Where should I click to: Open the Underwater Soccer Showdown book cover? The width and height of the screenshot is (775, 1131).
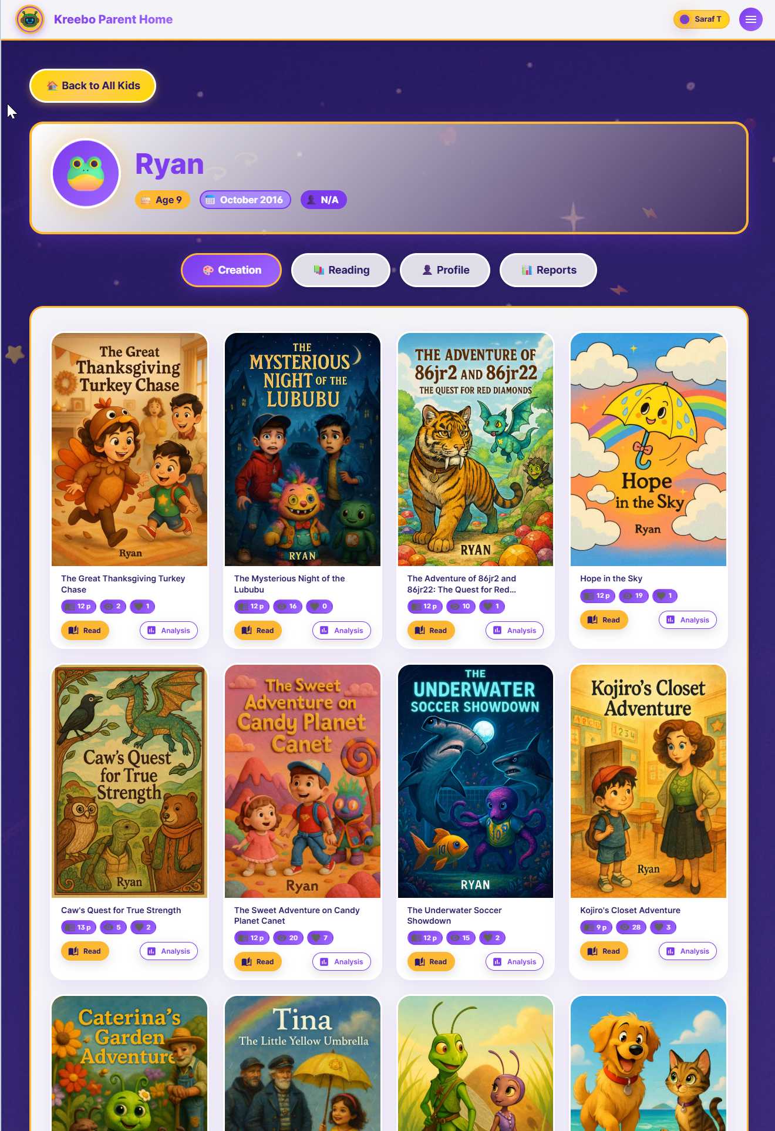(x=476, y=781)
